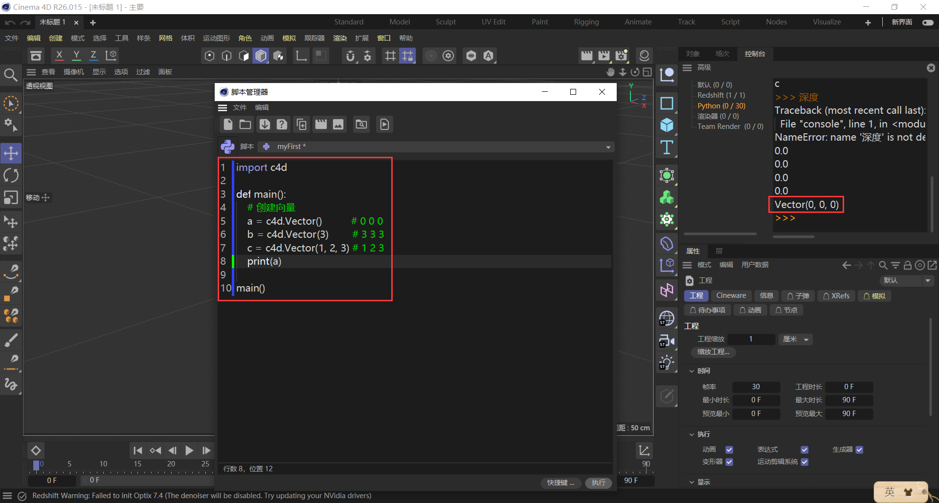This screenshot has width=939, height=503.
Task: Click the keyframe record diamond icon
Action: [36, 451]
